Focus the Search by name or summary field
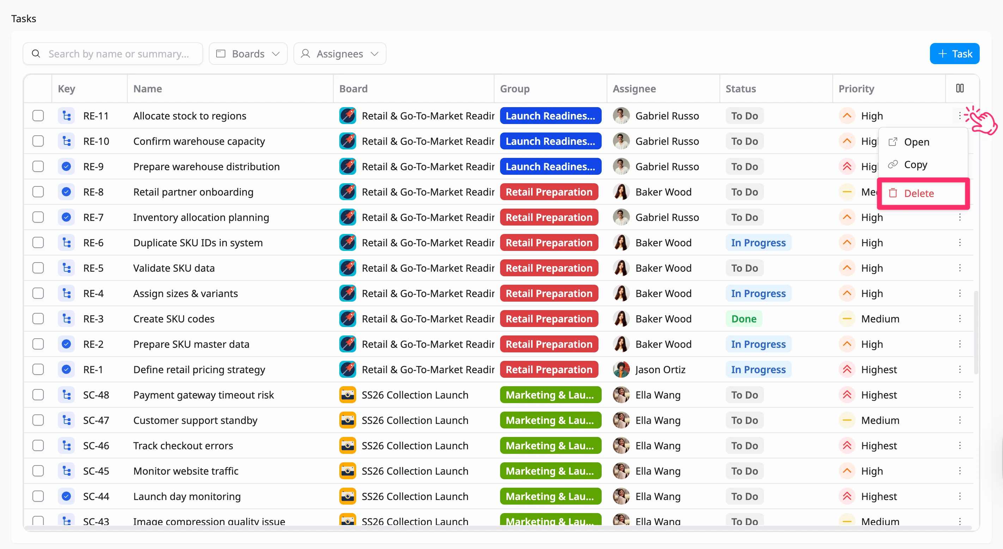The width and height of the screenshot is (1003, 549). (113, 54)
